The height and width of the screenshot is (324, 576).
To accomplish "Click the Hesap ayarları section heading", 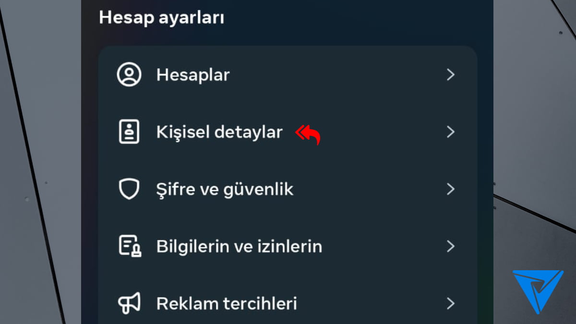I will 161,18.
